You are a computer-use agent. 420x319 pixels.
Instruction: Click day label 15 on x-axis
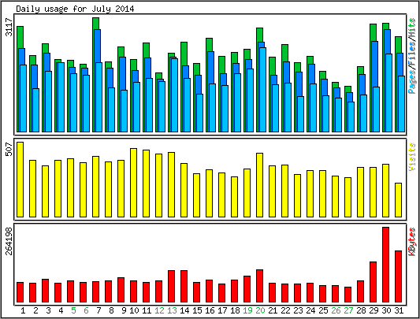(197, 310)
